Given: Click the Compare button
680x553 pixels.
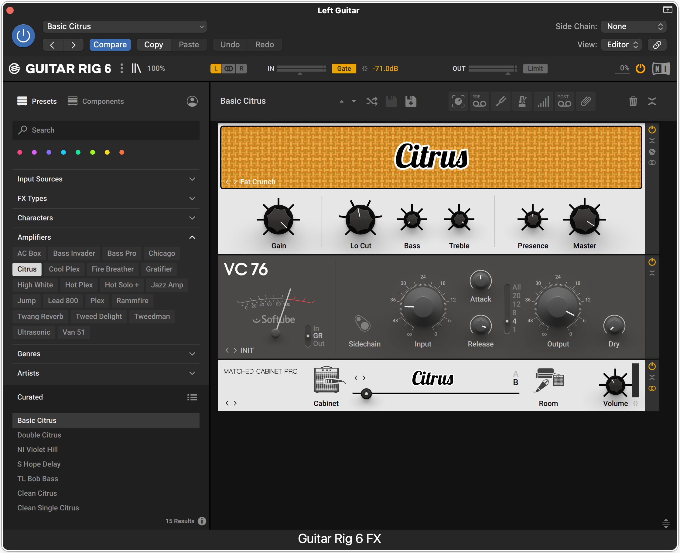Looking at the screenshot, I should point(110,45).
